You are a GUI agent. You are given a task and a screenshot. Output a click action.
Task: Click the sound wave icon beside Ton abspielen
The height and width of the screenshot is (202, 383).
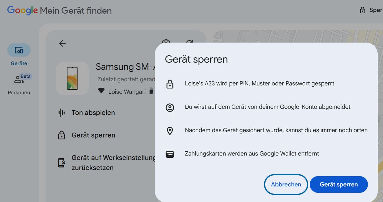click(x=62, y=113)
